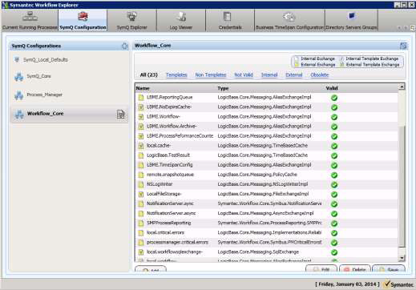The image size is (416, 290).
Task: Click the LogicBase.TestResult row icon
Action: [141, 155]
